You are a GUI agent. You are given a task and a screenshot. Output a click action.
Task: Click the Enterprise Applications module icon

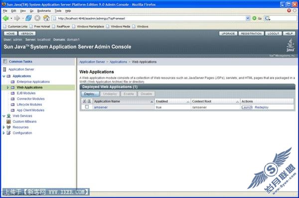(x=12, y=82)
